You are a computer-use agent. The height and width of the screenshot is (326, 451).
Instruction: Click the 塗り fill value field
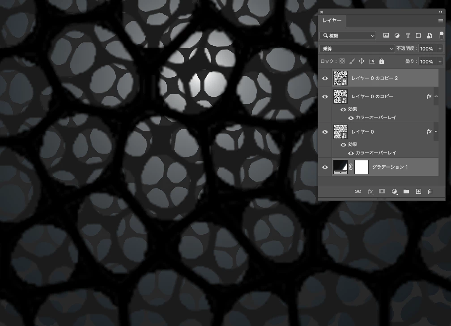point(428,62)
